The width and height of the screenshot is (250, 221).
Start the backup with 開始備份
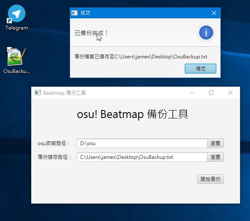[x=210, y=179]
